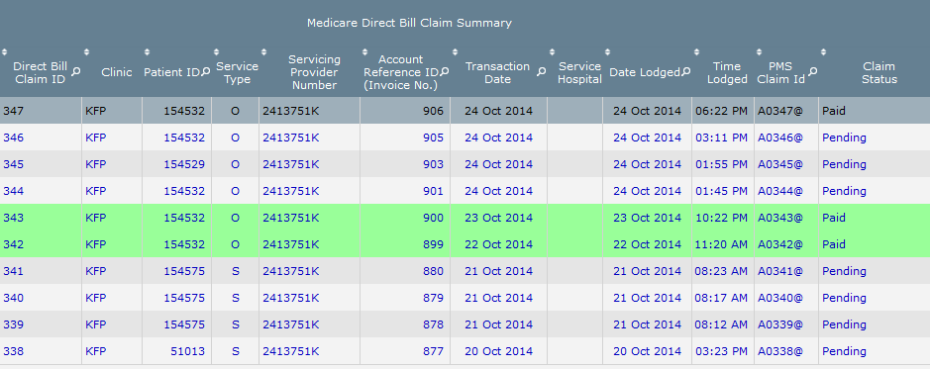Screen dimensions: 930x369
Task: Click the PMS Claim Id search magnifier
Action: [x=812, y=71]
